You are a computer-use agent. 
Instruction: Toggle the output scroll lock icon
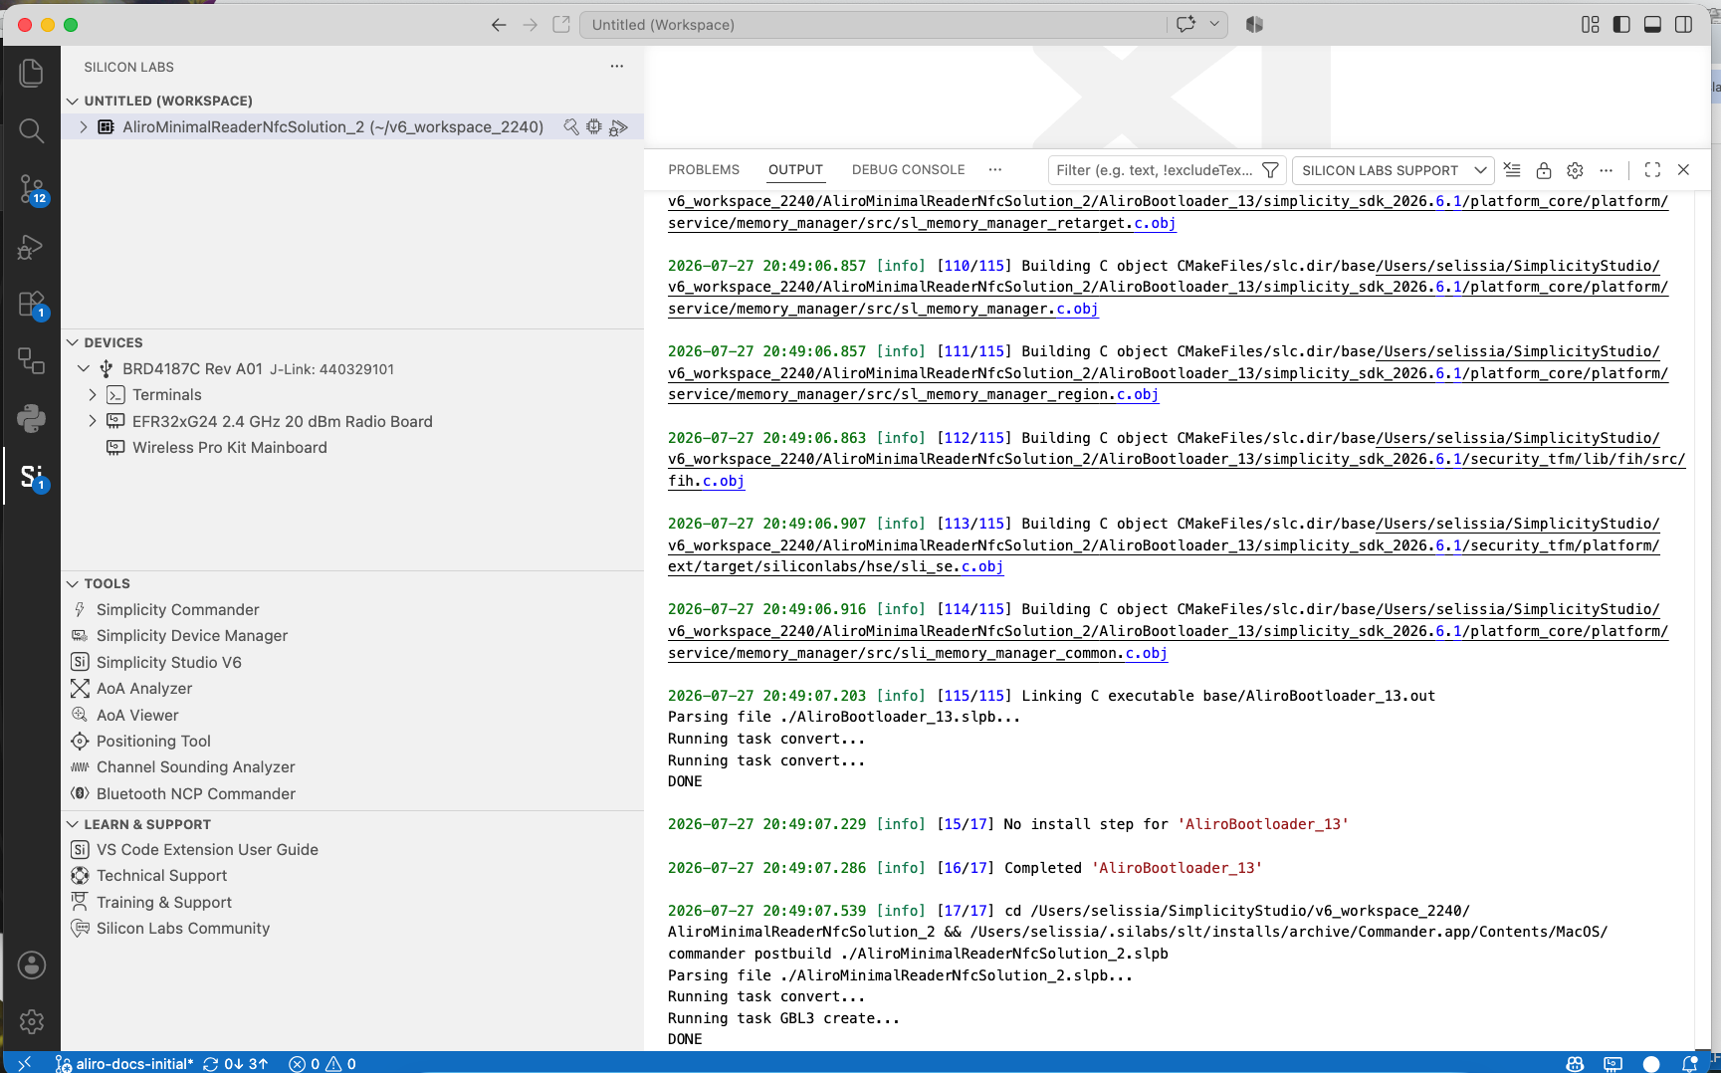pyautogui.click(x=1544, y=170)
